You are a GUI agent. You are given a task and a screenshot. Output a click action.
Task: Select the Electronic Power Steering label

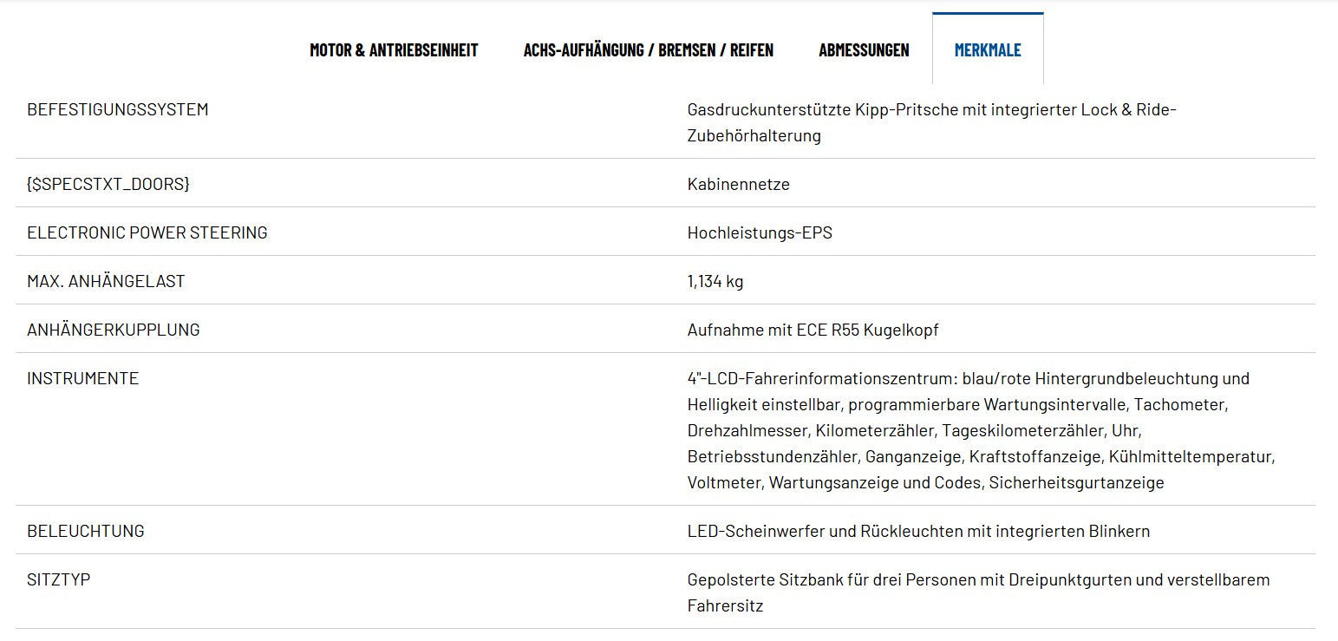(147, 232)
